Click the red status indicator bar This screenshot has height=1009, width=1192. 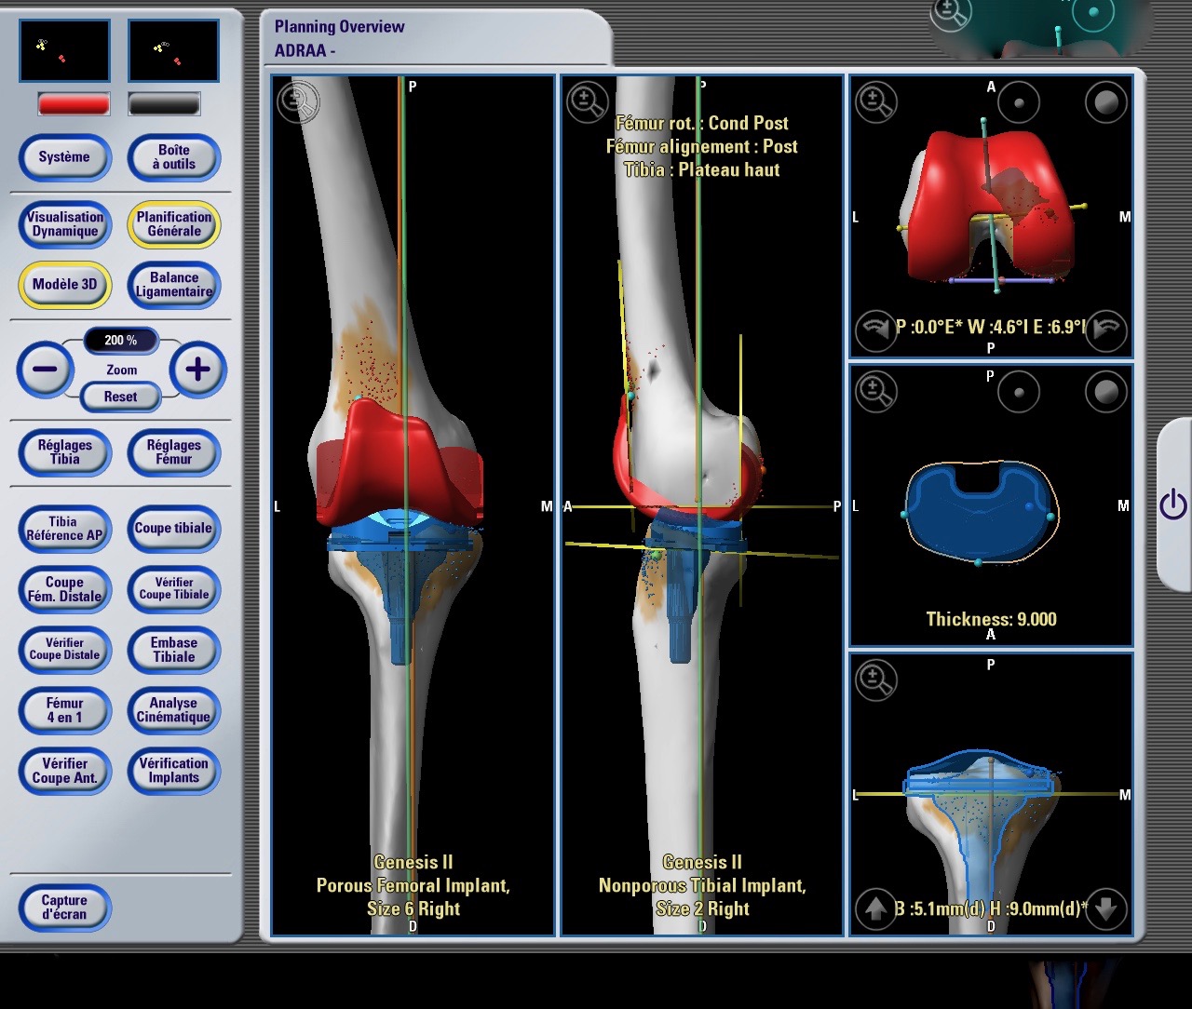click(74, 103)
